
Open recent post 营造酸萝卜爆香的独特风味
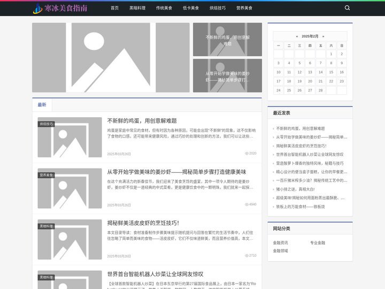pyautogui.click(x=310, y=163)
